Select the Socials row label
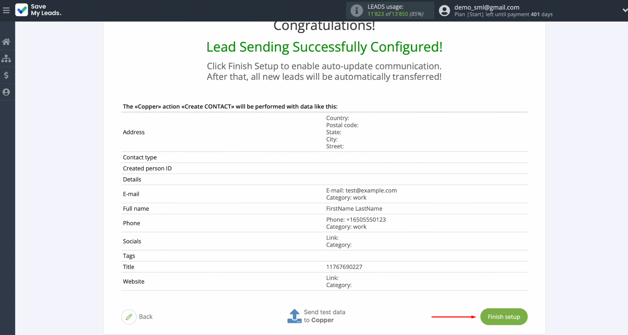 coord(132,241)
